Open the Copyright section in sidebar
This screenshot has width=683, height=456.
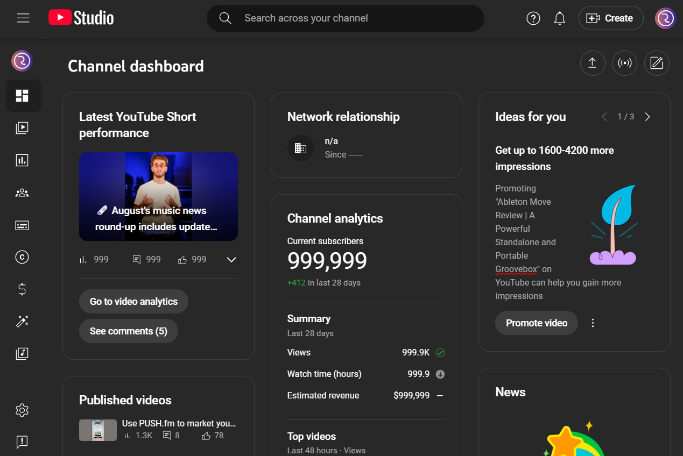[22, 257]
